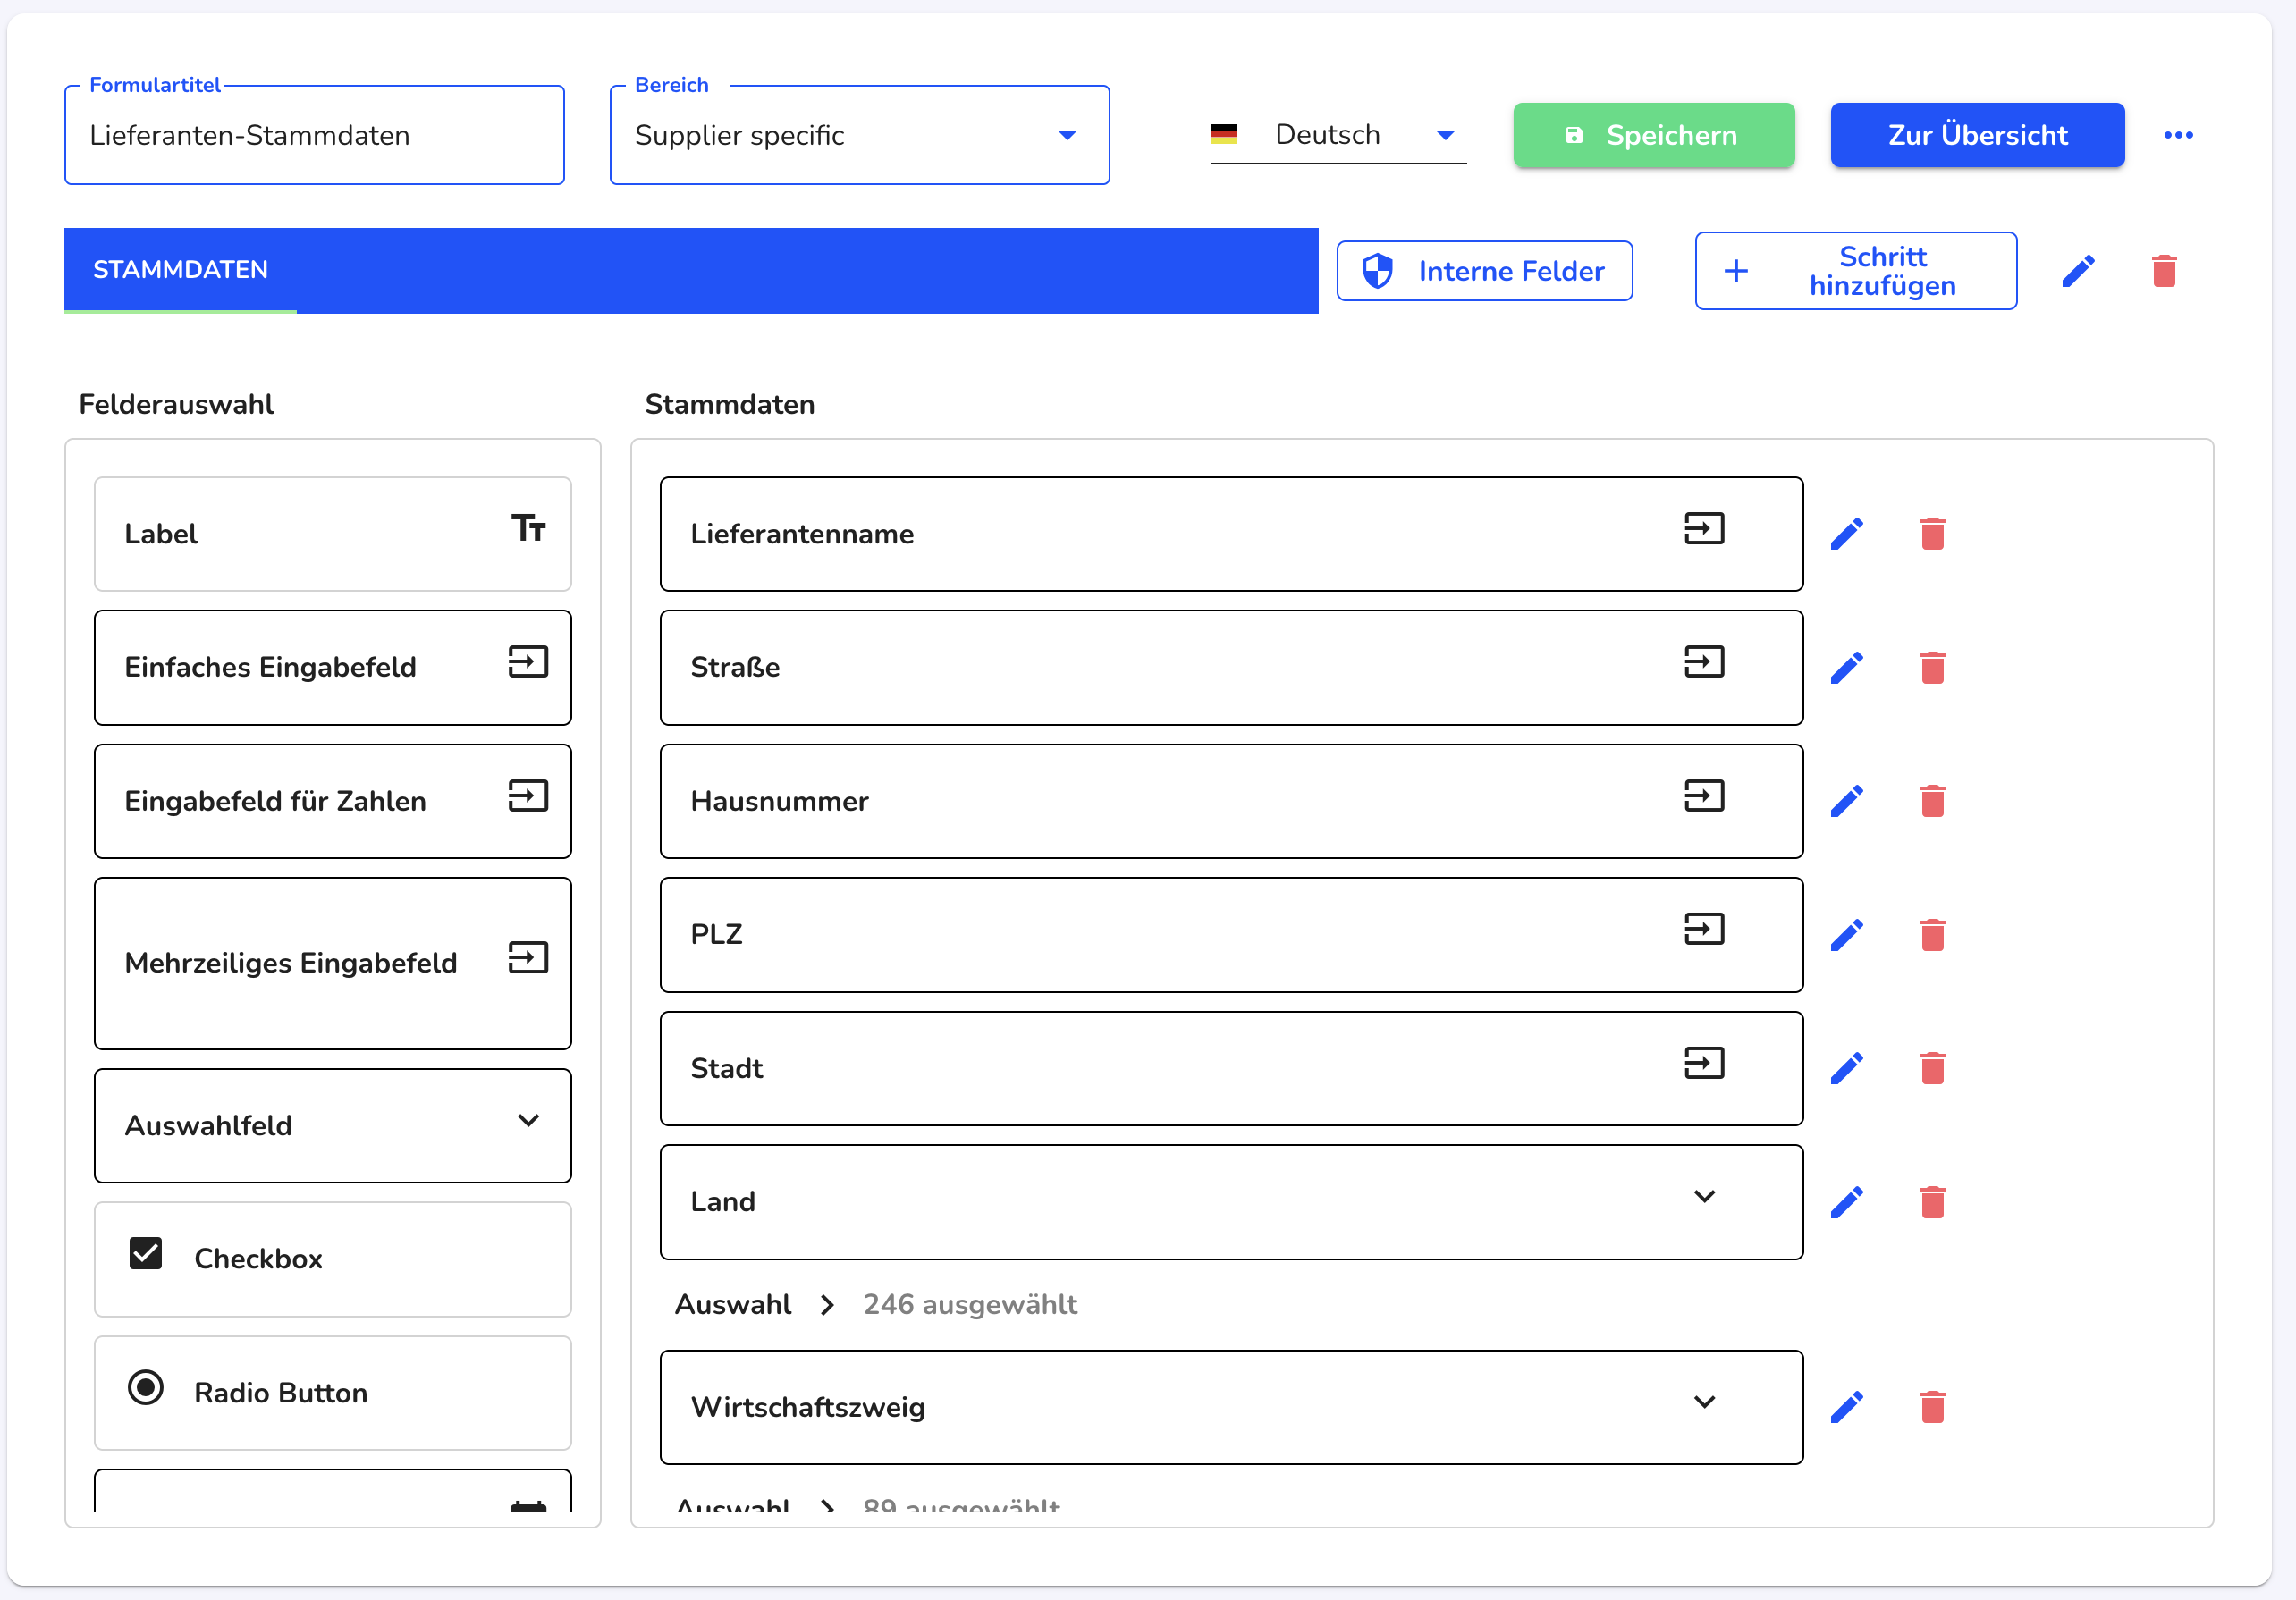Edit the Land field
This screenshot has height=1600, width=2296.
(1846, 1202)
